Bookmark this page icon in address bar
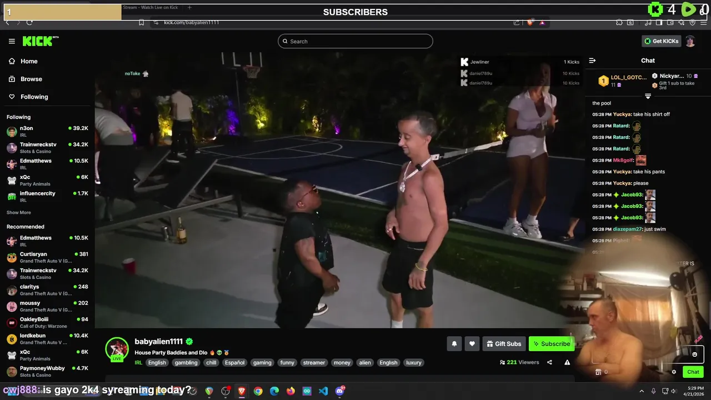The width and height of the screenshot is (711, 400). [x=141, y=22]
